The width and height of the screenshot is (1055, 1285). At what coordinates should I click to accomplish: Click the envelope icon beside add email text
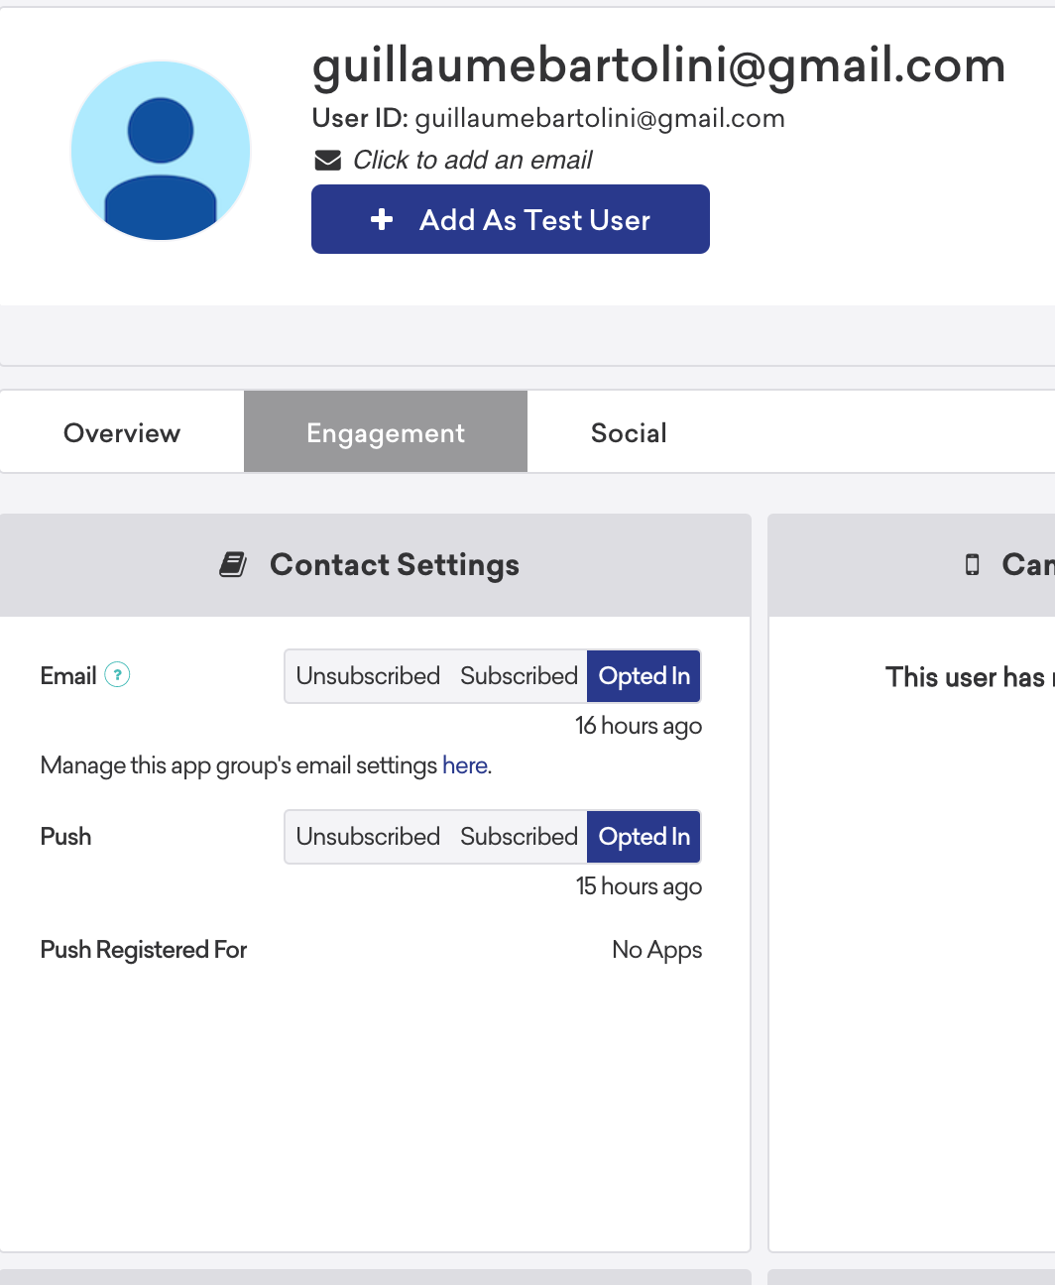327,160
